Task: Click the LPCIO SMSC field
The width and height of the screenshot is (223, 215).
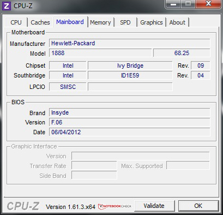Action: point(68,87)
